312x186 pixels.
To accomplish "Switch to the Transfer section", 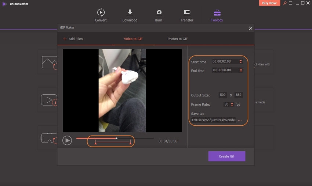I will [x=186, y=15].
